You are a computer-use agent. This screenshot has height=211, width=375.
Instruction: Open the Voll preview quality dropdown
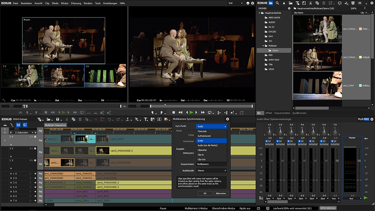(x=235, y=3)
